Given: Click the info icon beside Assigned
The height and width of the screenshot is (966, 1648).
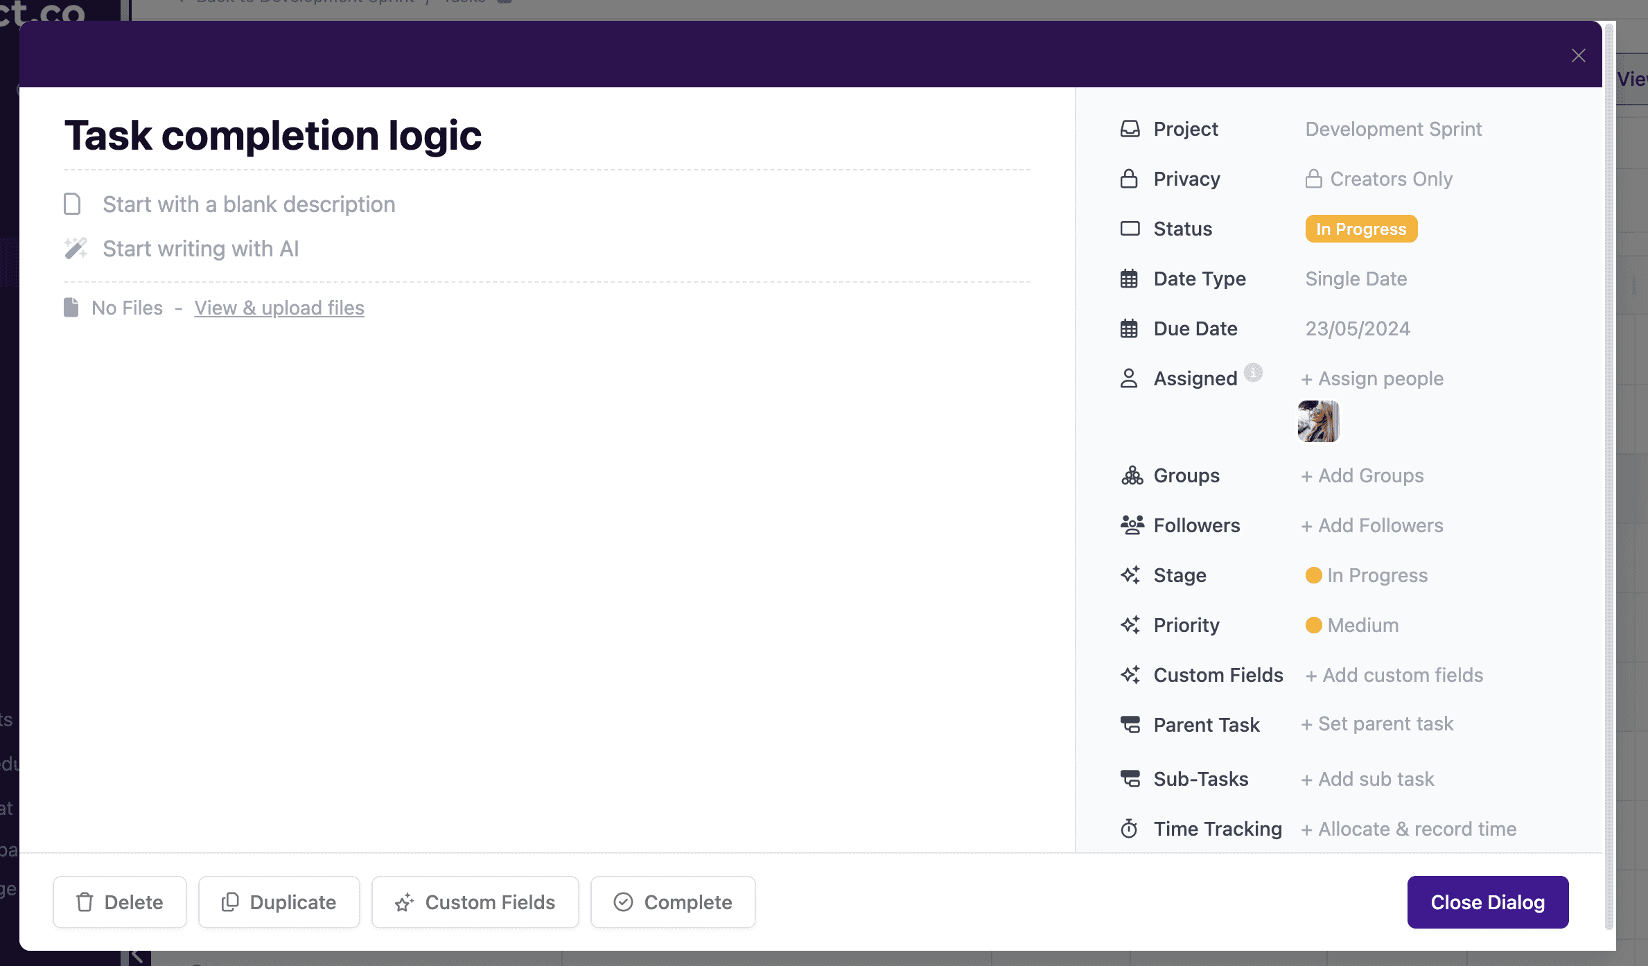Looking at the screenshot, I should pos(1253,373).
